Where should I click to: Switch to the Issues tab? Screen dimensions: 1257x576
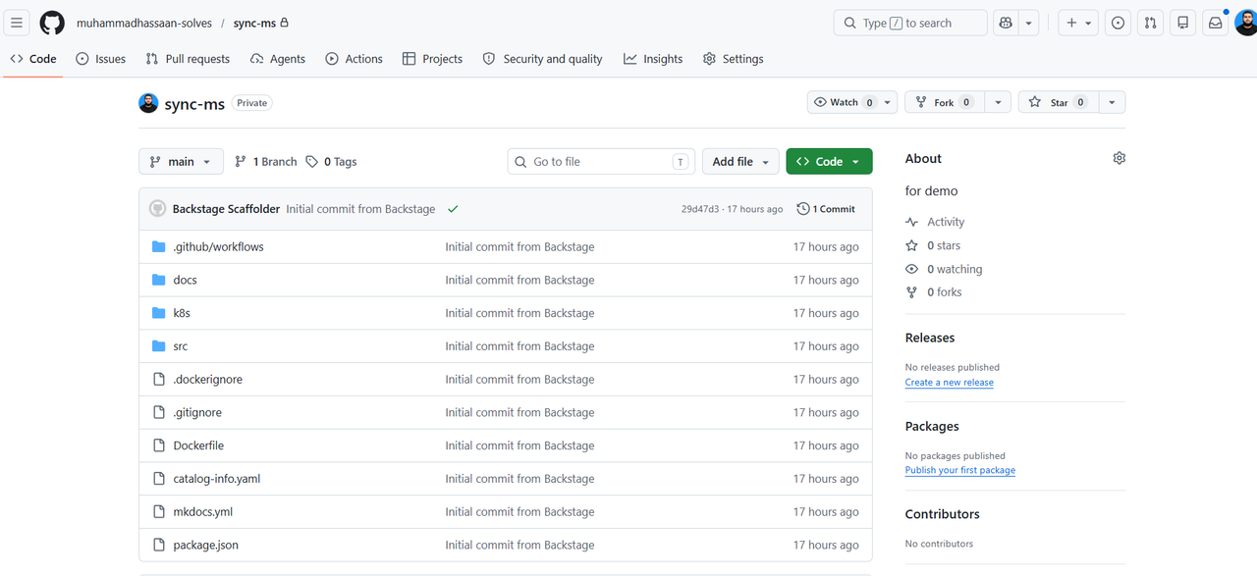click(101, 59)
